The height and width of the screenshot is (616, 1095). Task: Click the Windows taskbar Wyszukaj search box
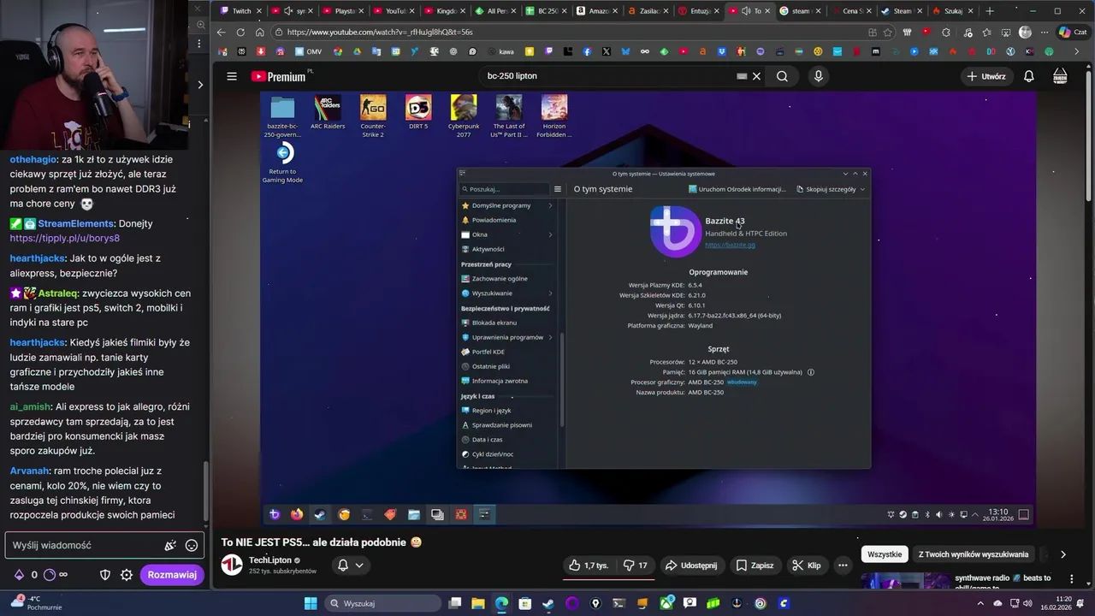pyautogui.click(x=382, y=603)
